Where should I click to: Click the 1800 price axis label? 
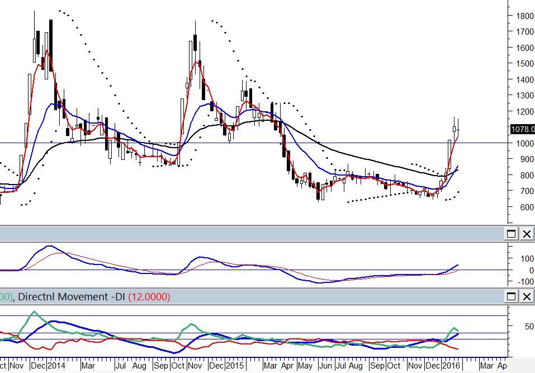pos(525,16)
